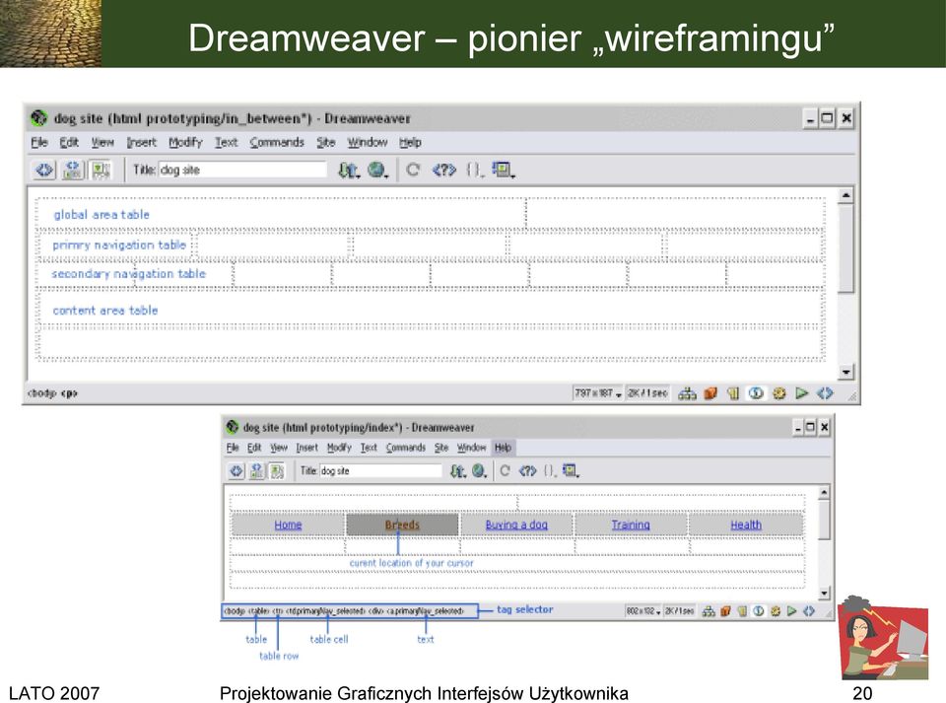Show Code and Design Views in index window
Image resolution: width=946 pixels, height=703 pixels.
tap(257, 470)
